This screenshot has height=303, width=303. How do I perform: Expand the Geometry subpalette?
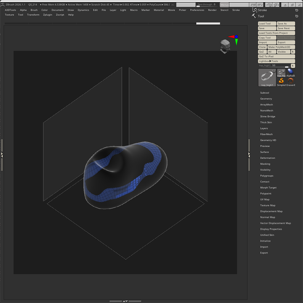266,99
